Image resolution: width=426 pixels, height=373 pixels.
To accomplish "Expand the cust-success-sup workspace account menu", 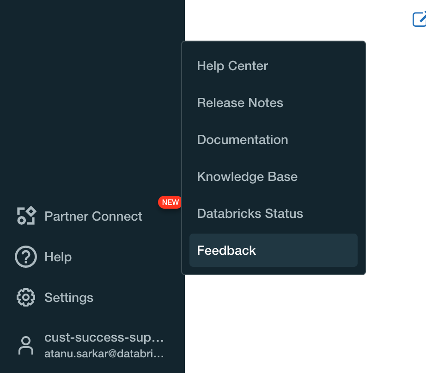I will tap(104, 338).
